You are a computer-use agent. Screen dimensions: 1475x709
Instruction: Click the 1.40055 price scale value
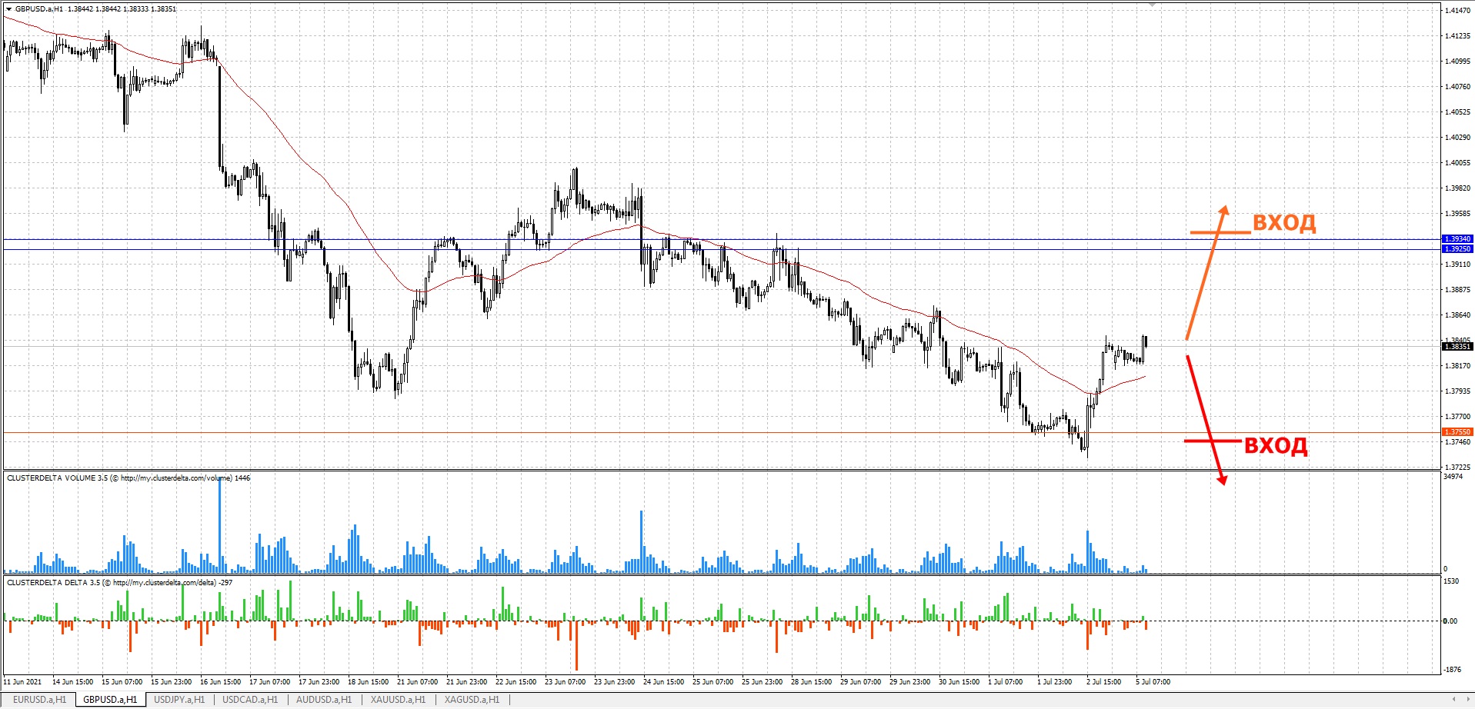[1457, 163]
